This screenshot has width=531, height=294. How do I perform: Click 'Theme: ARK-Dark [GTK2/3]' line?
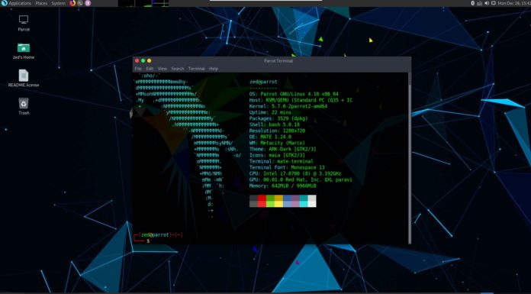(283, 149)
